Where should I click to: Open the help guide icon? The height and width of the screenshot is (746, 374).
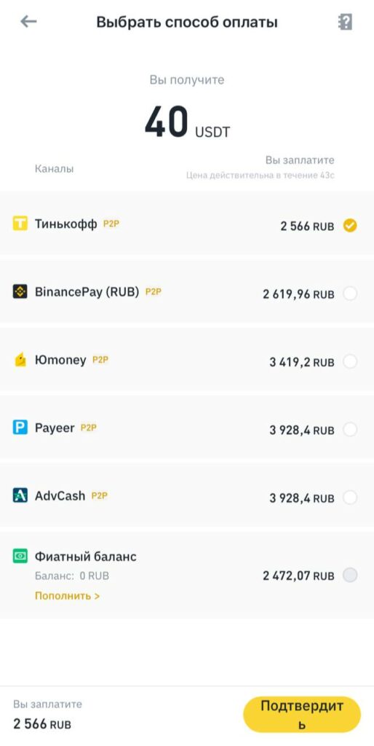click(345, 22)
